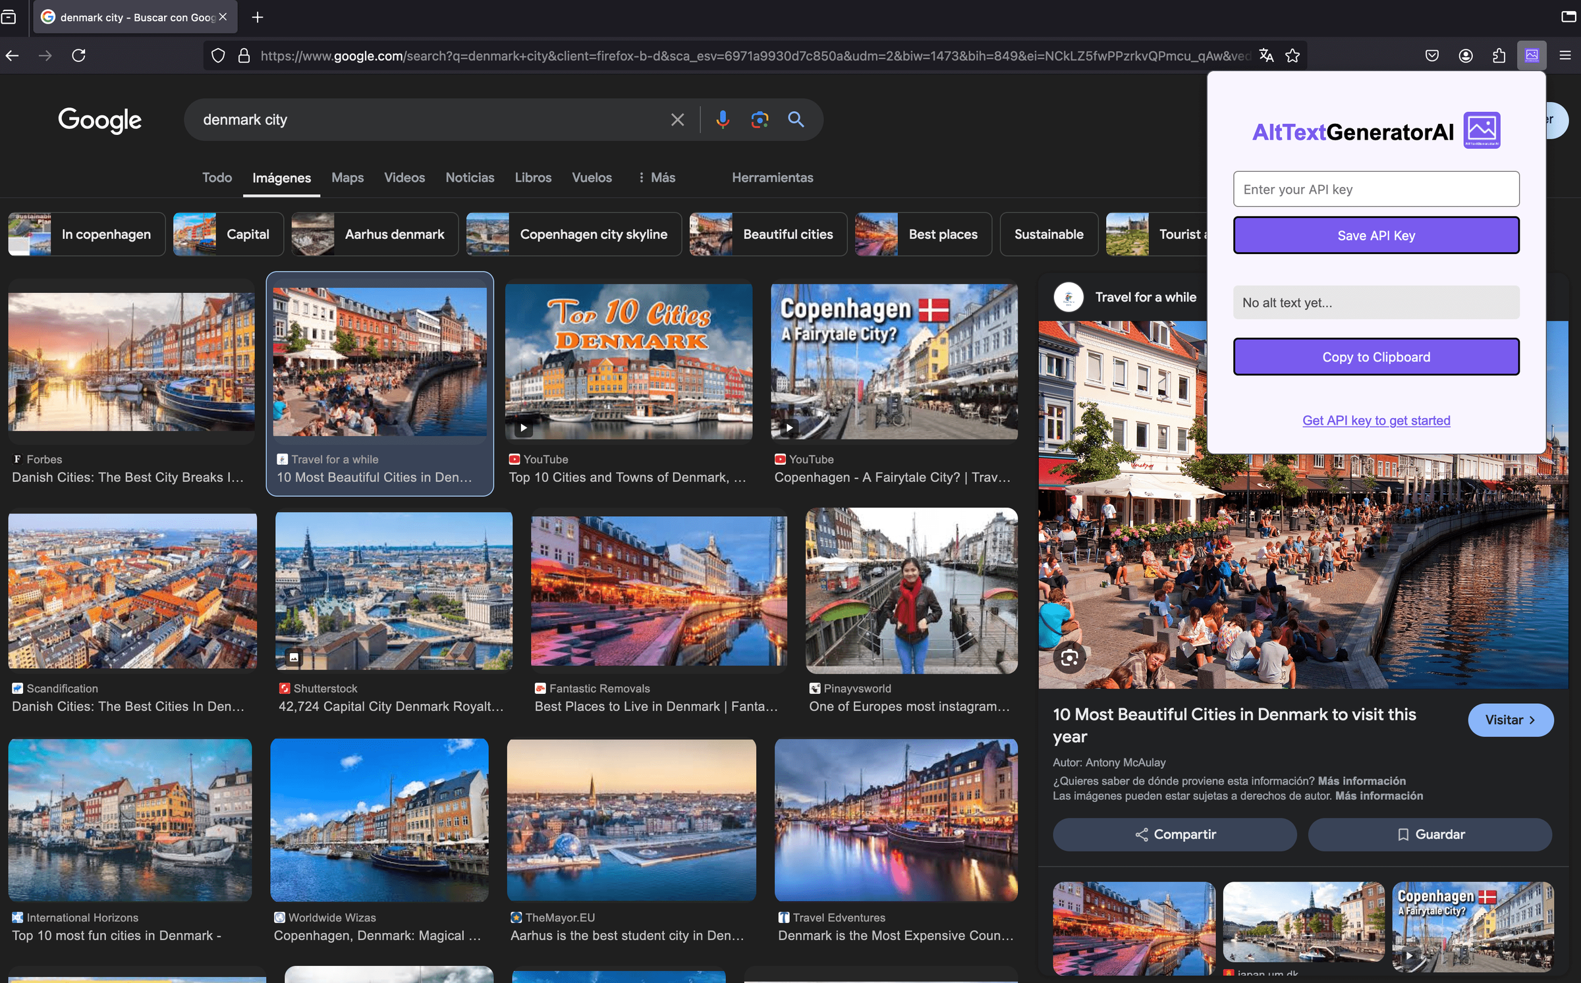Open the extensions puzzle icon

pos(1499,56)
